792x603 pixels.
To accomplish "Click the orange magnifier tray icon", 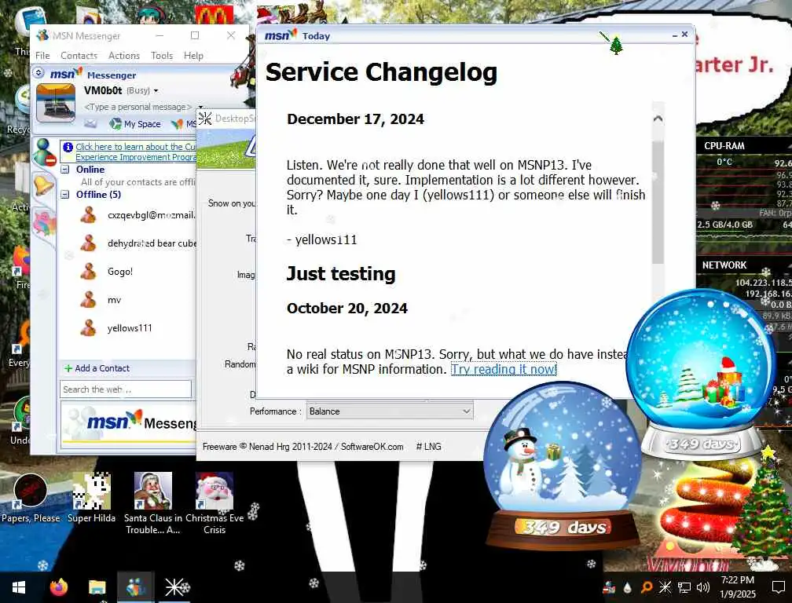I will coord(646,587).
